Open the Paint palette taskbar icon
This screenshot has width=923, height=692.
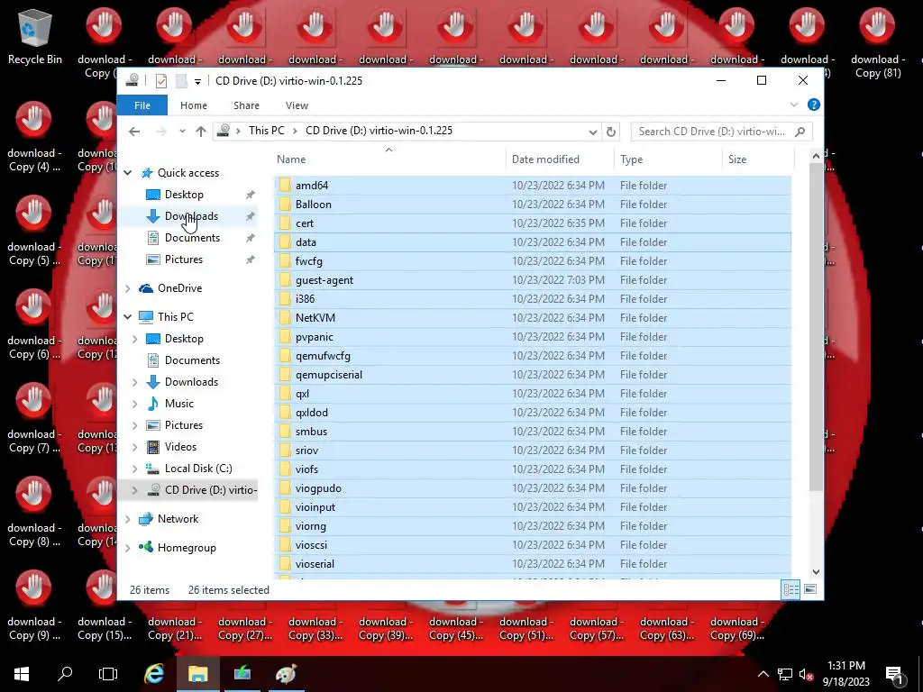coord(286,674)
